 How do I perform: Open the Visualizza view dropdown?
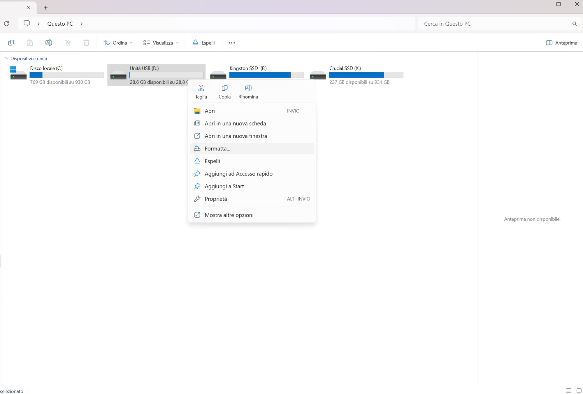161,43
